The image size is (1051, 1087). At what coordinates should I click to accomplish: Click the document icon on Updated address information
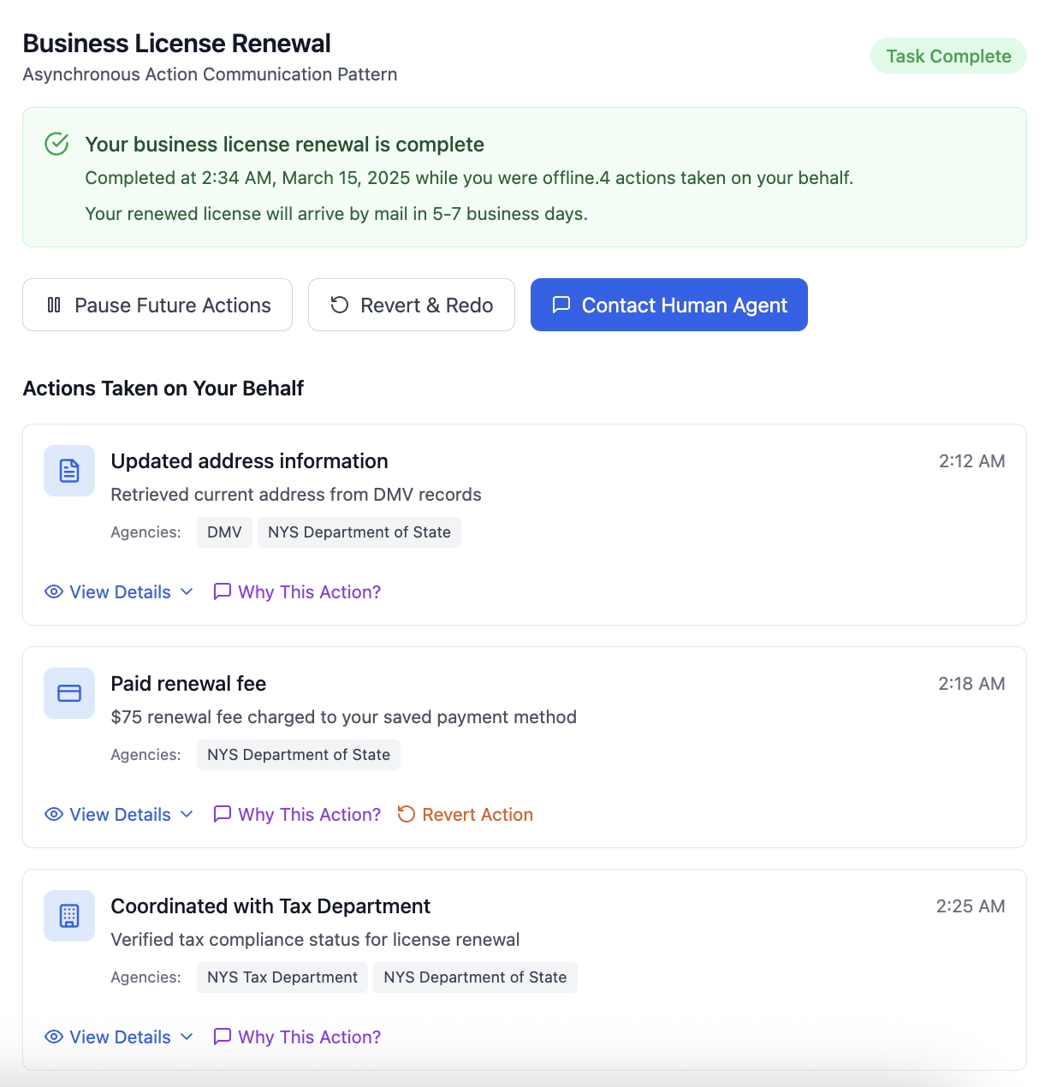pos(68,470)
